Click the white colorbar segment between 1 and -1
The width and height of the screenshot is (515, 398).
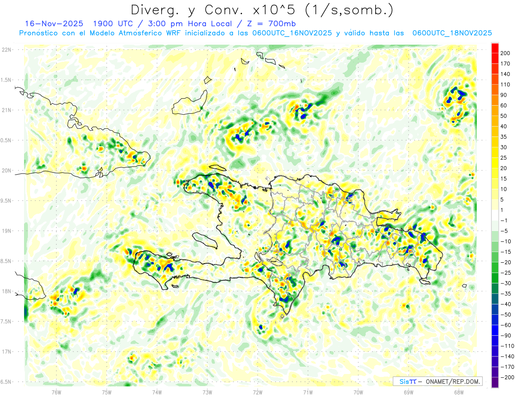tap(495, 215)
